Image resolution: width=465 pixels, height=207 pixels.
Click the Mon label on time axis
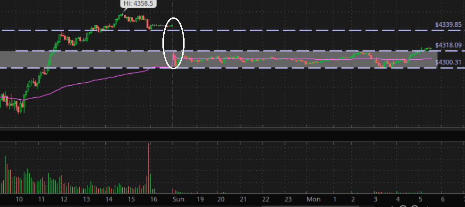pos(312,199)
